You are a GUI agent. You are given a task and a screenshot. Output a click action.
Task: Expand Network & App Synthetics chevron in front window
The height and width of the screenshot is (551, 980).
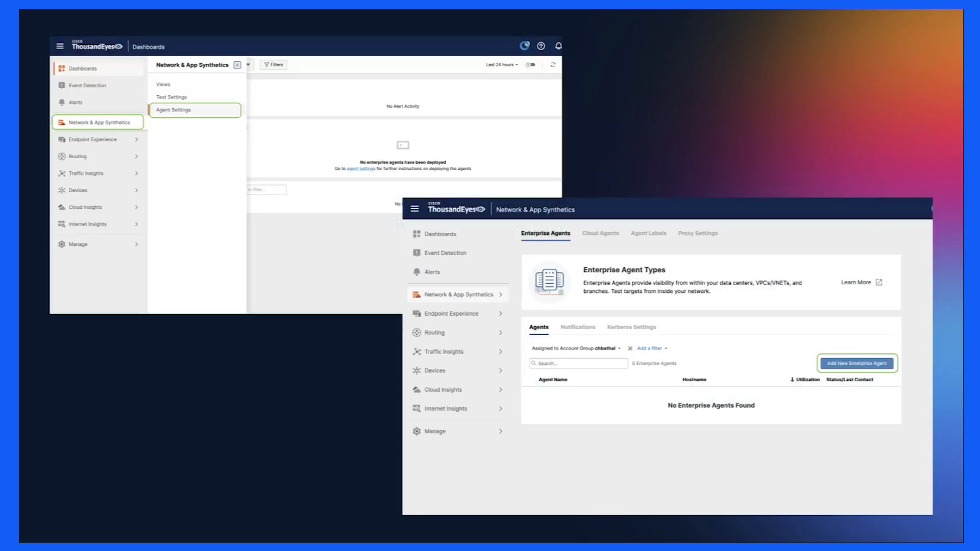pyautogui.click(x=501, y=294)
